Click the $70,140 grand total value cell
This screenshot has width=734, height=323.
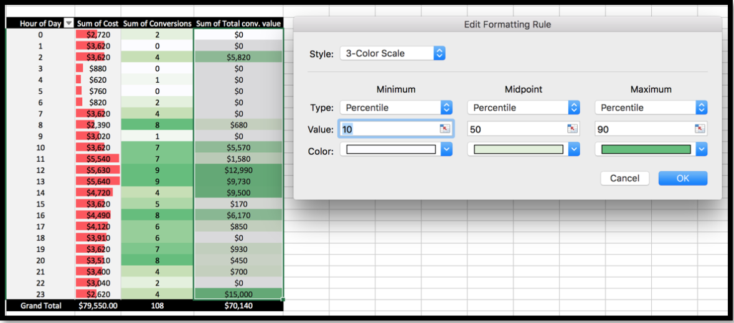click(x=238, y=306)
